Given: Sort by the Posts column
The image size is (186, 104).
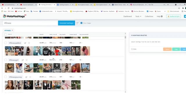Looking at the screenshot, I should 41,34.
